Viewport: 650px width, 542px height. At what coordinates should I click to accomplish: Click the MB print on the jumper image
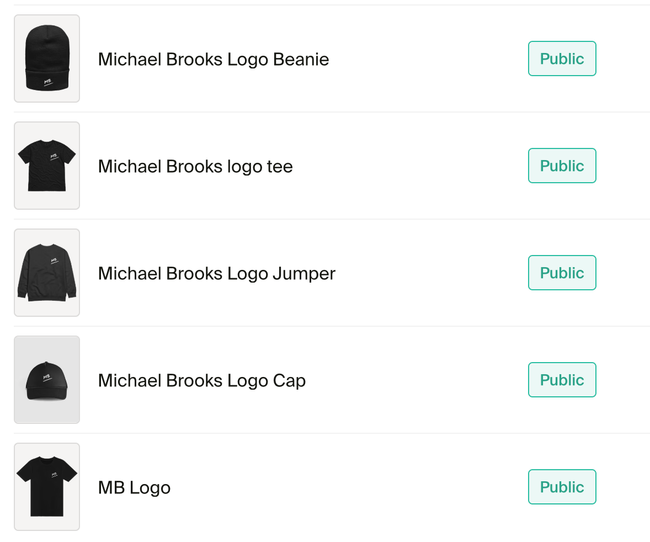[54, 260]
